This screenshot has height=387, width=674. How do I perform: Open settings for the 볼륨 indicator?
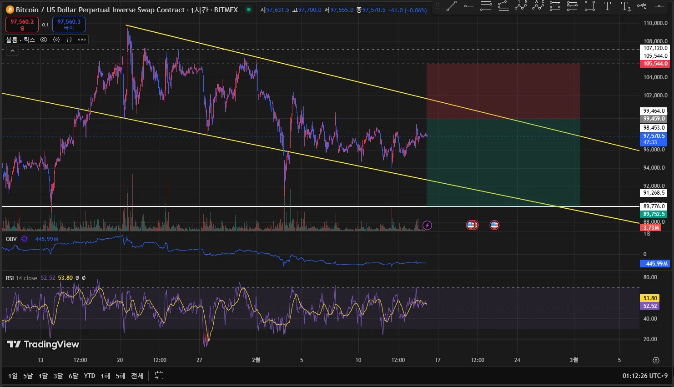click(56, 40)
